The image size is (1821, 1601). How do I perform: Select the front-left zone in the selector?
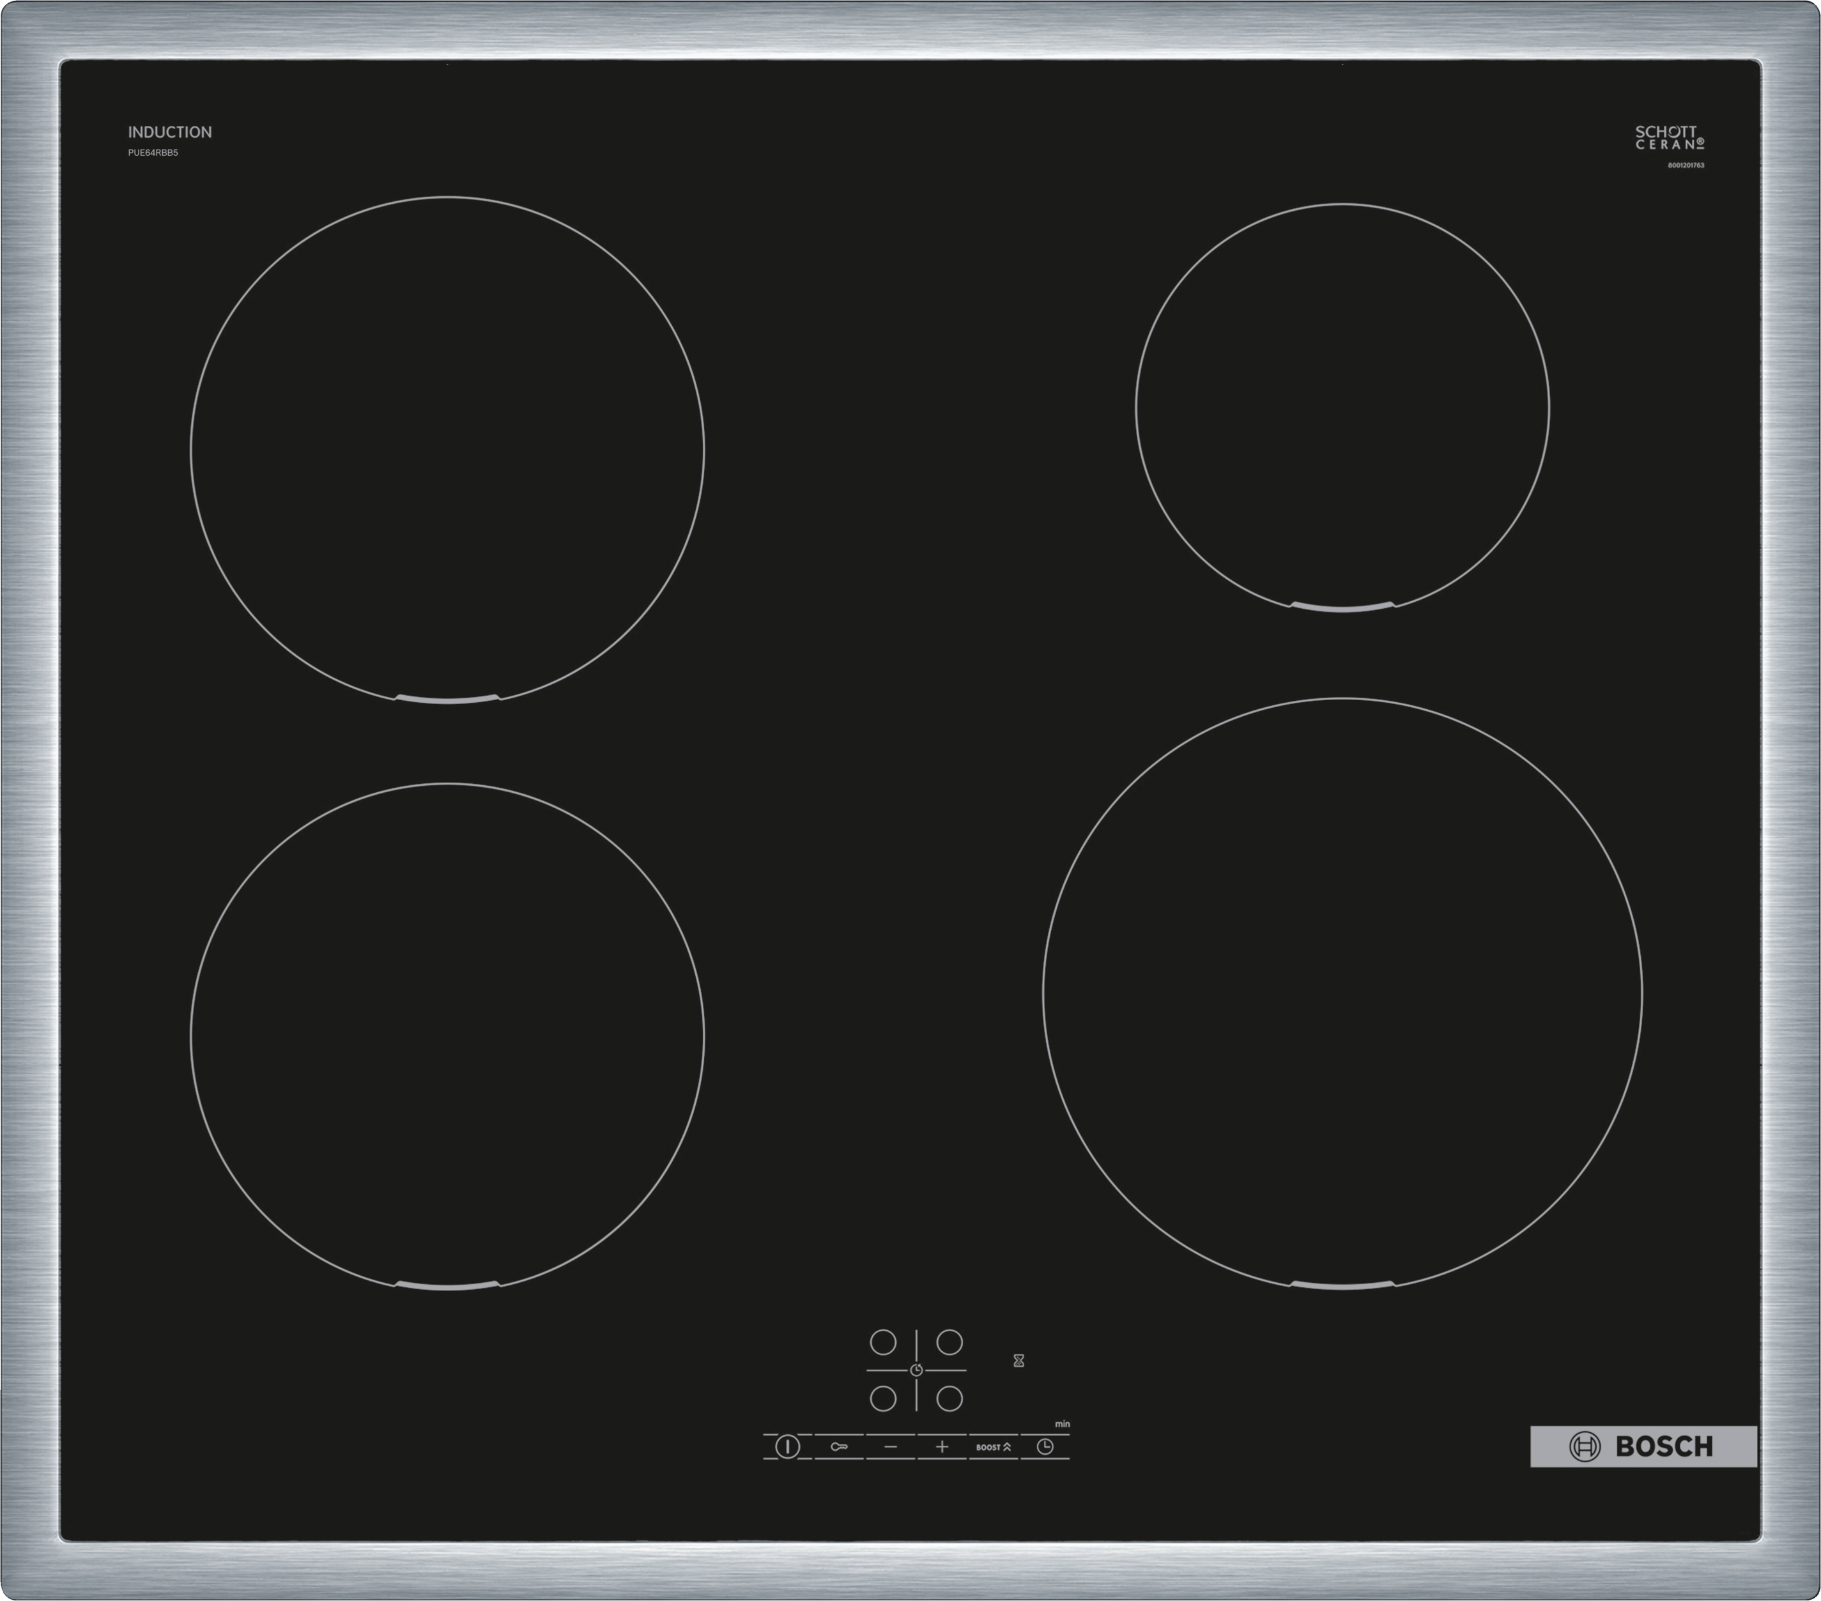tap(883, 1398)
